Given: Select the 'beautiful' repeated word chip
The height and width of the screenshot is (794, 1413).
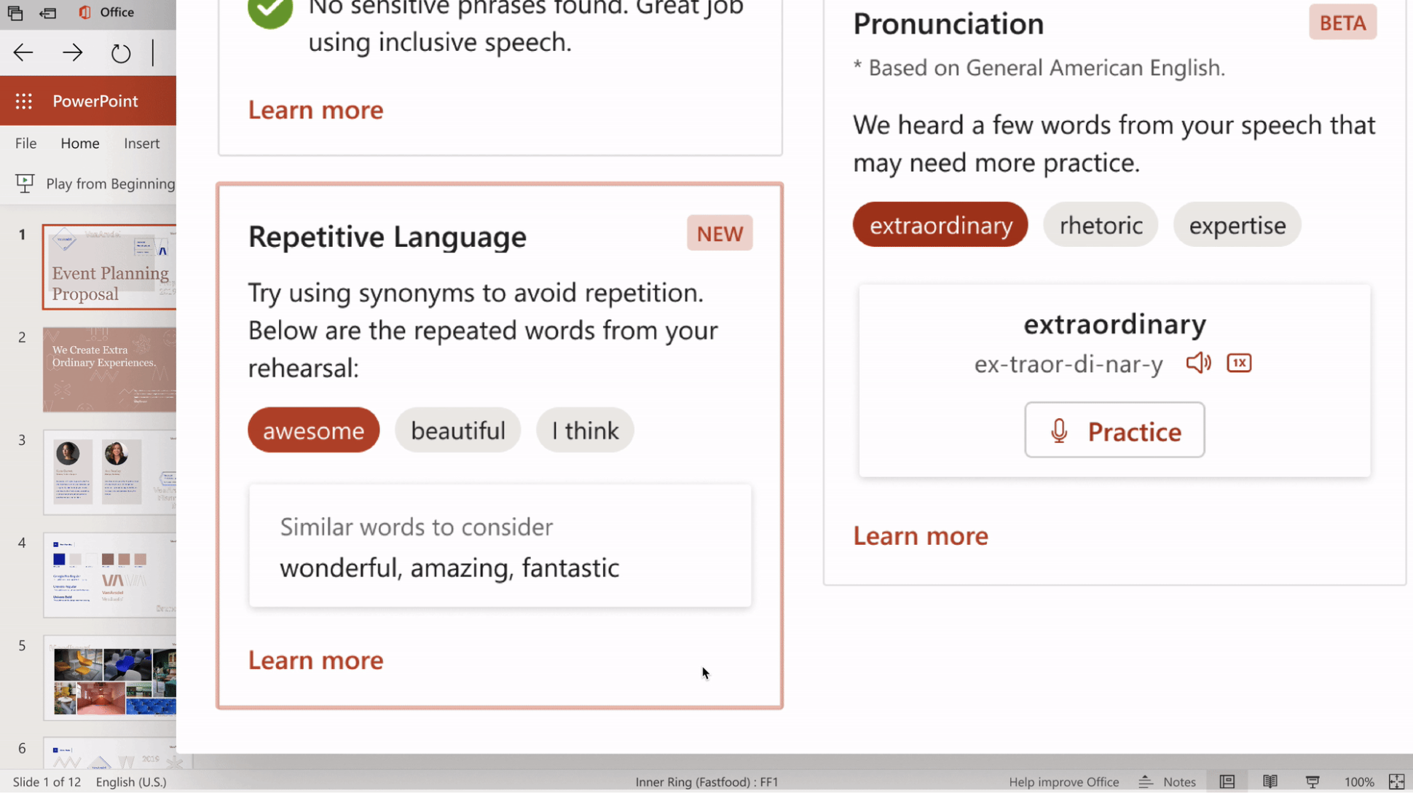Looking at the screenshot, I should coord(457,431).
